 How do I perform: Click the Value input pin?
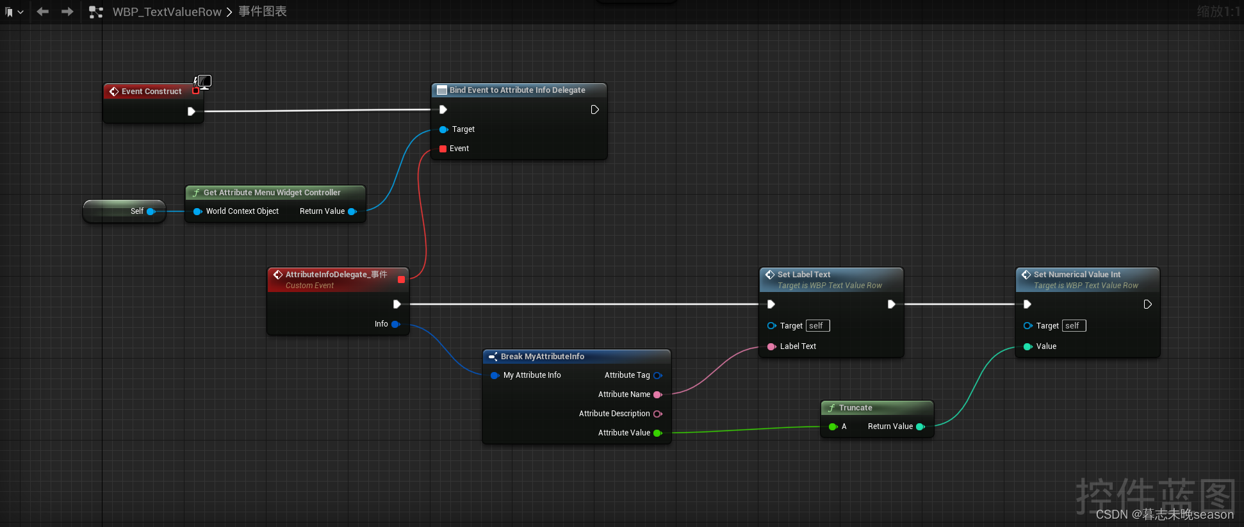(1027, 346)
